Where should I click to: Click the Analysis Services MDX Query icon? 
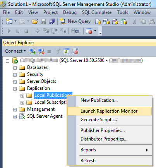coord(106,21)
